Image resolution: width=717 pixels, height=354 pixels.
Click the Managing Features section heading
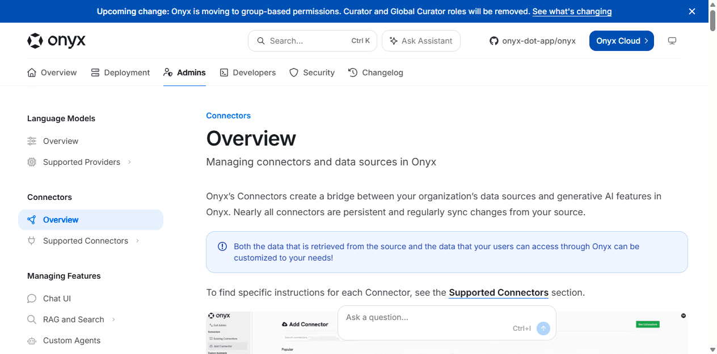[x=64, y=276]
